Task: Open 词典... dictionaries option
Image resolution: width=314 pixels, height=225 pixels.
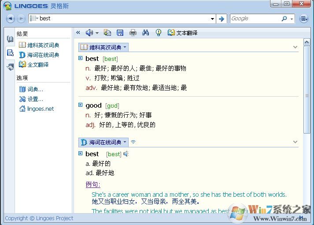Action: [x=31, y=89]
